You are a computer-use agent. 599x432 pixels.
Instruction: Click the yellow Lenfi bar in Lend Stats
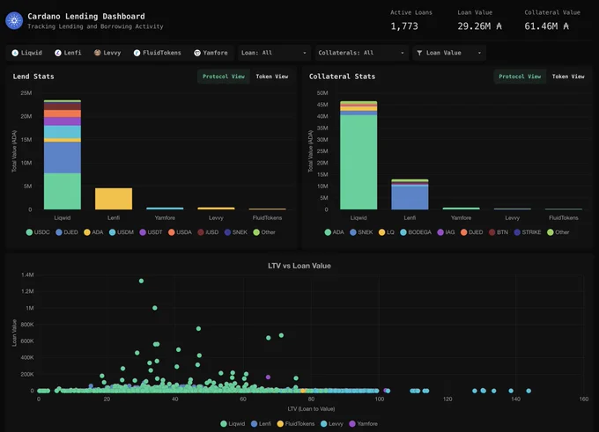(114, 199)
